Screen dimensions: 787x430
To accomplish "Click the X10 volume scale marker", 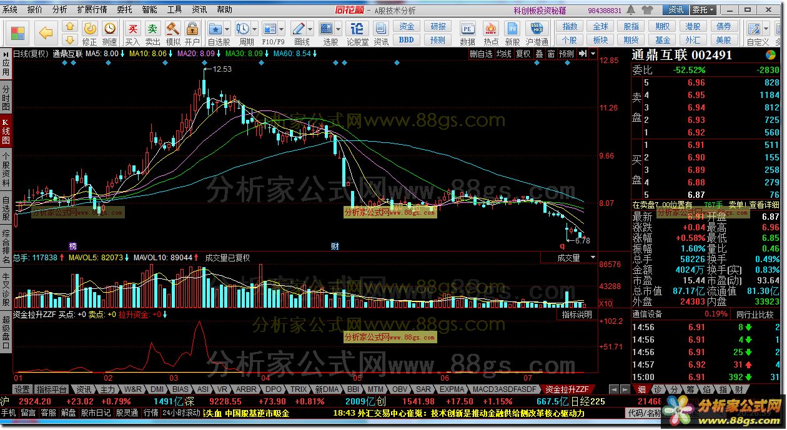I will click(x=605, y=303).
